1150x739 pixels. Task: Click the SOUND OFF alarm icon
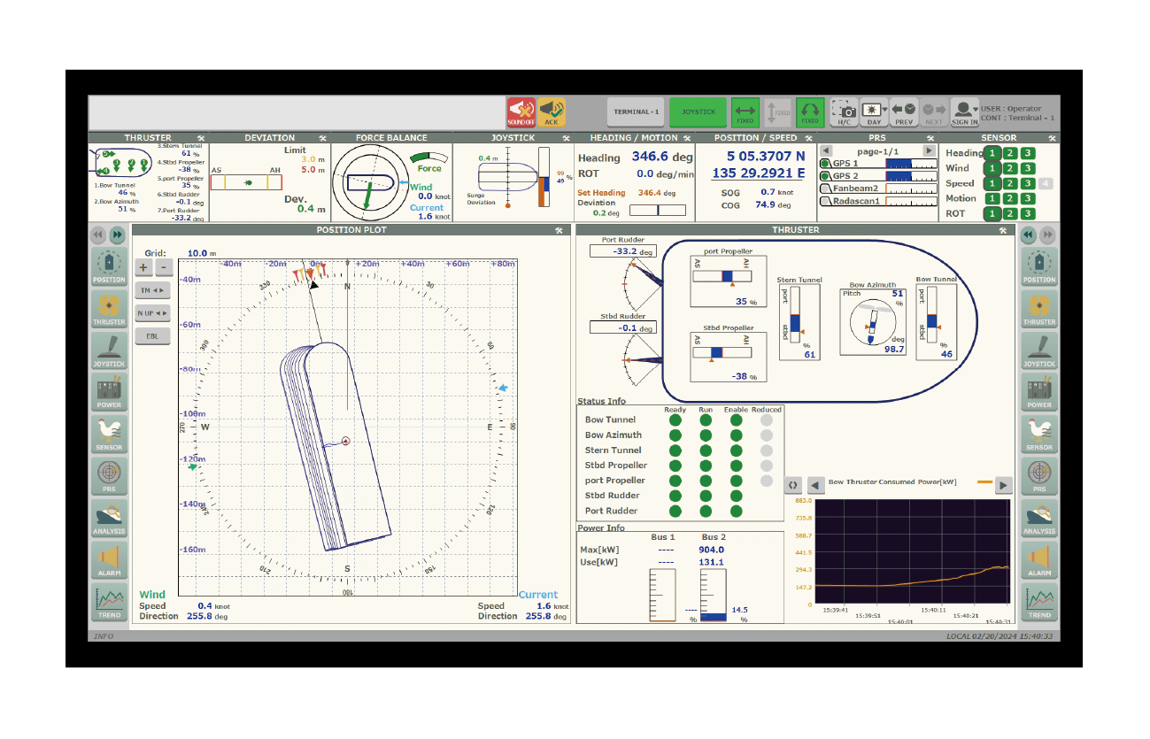coord(521,112)
